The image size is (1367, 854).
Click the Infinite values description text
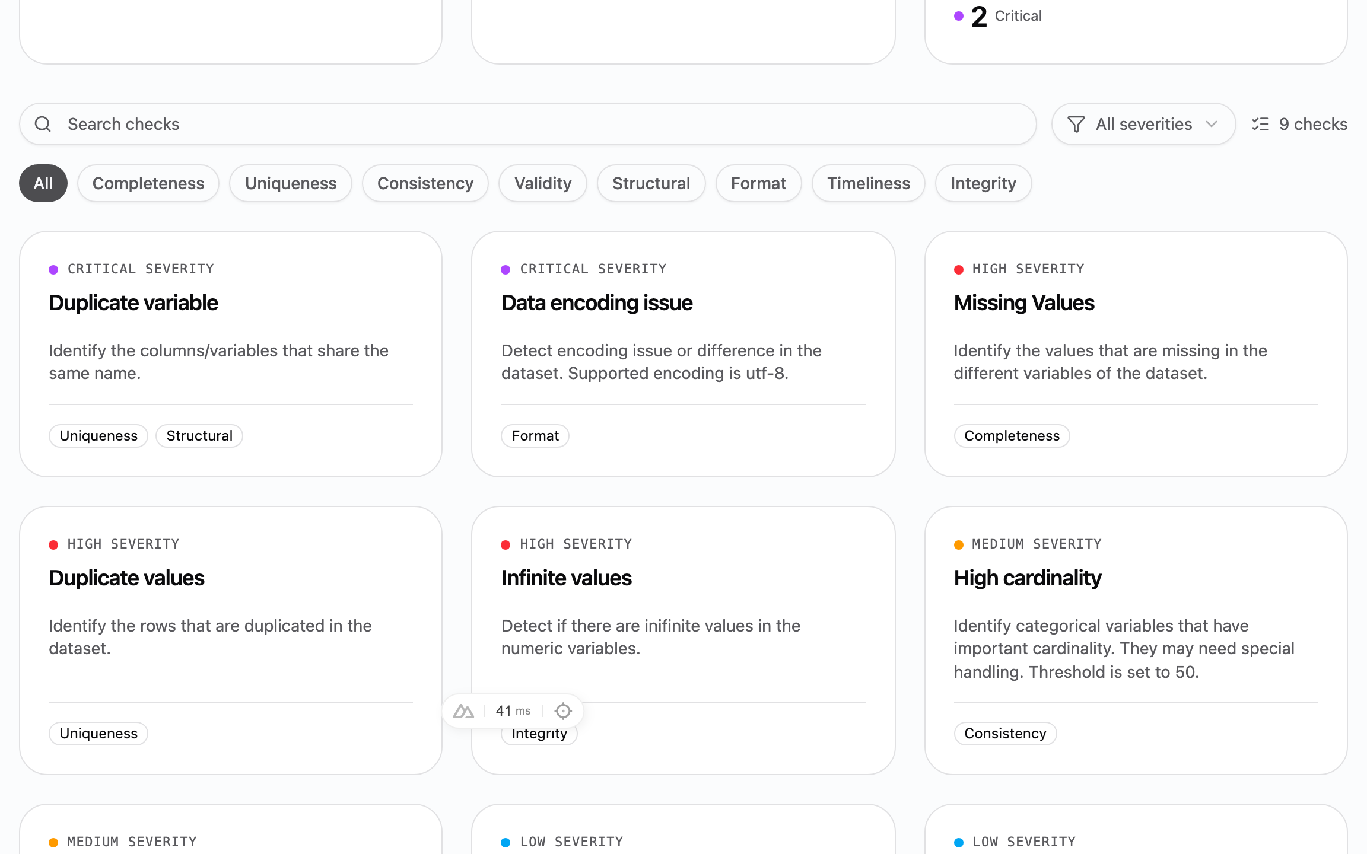click(651, 637)
